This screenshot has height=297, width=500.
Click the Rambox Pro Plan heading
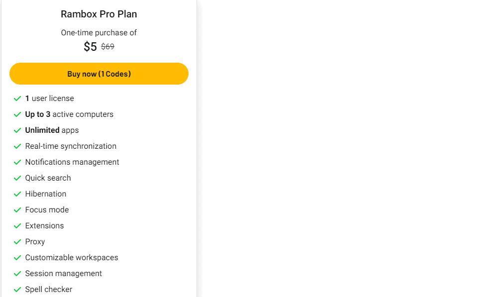(x=99, y=14)
